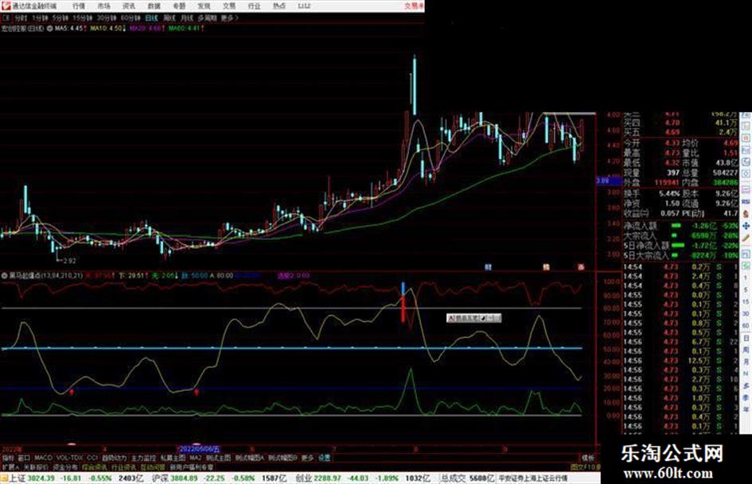This screenshot has width=752, height=484.
Task: Open the 热点 menu
Action: (279, 6)
